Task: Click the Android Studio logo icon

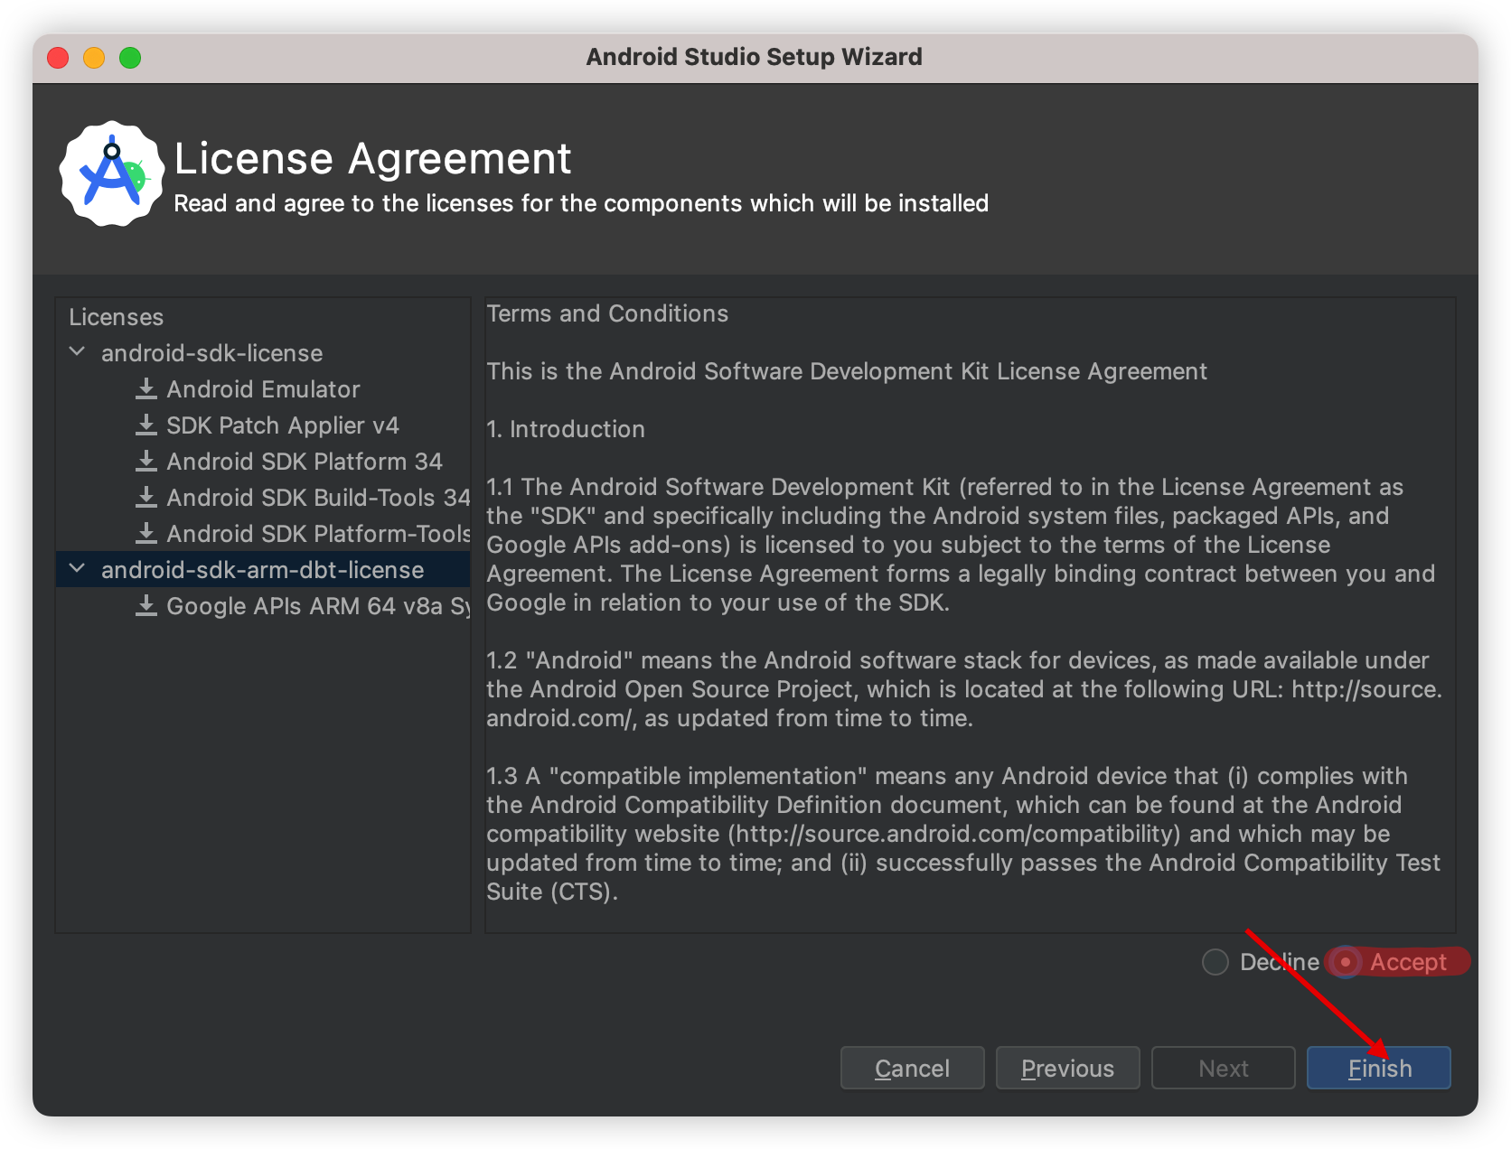Action: 112,173
